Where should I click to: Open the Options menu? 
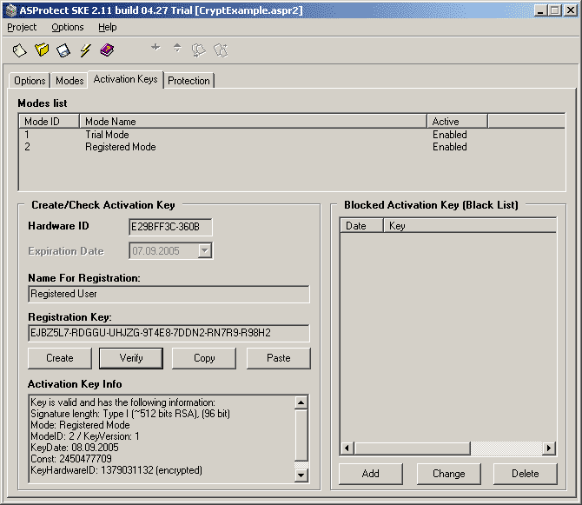tap(68, 27)
